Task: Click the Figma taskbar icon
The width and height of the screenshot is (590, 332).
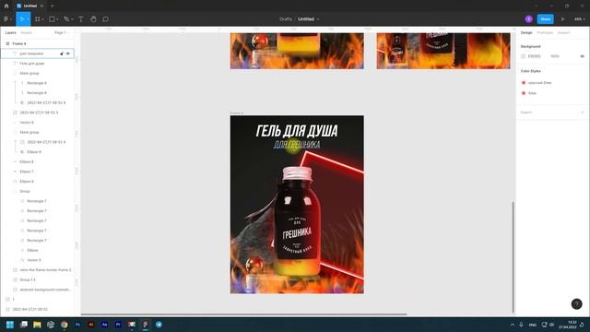Action: (x=146, y=325)
